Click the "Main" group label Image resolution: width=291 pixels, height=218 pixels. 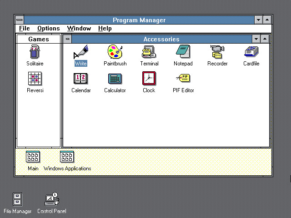33,168
